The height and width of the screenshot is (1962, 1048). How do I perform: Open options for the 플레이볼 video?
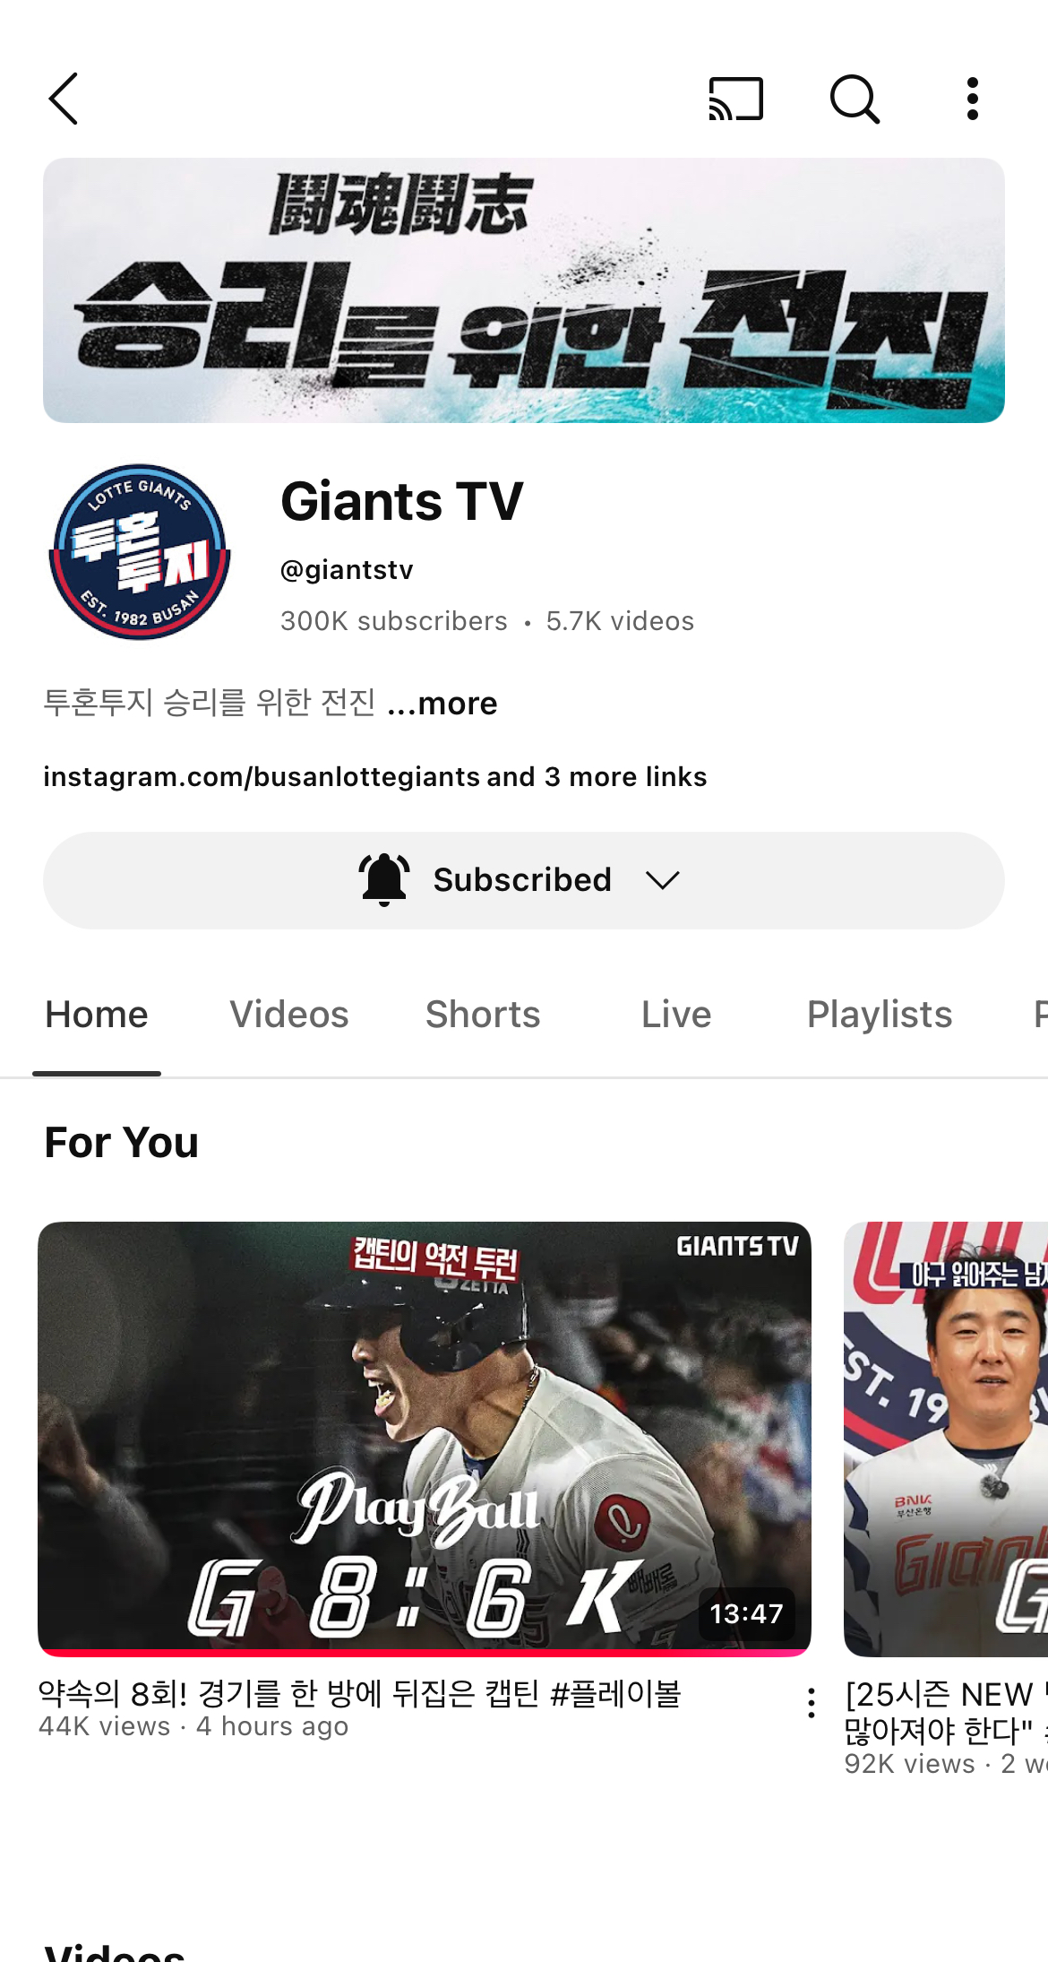tap(812, 1703)
